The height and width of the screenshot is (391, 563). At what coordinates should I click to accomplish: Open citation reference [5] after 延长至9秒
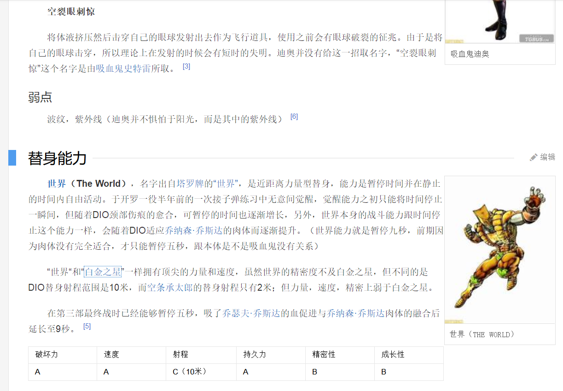click(87, 326)
